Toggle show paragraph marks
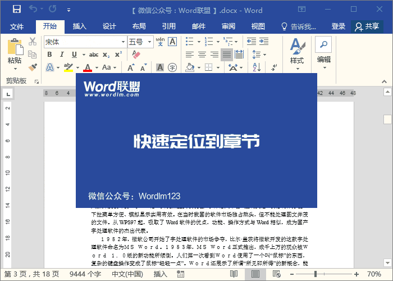This screenshot has width=393, height=281. click(274, 67)
